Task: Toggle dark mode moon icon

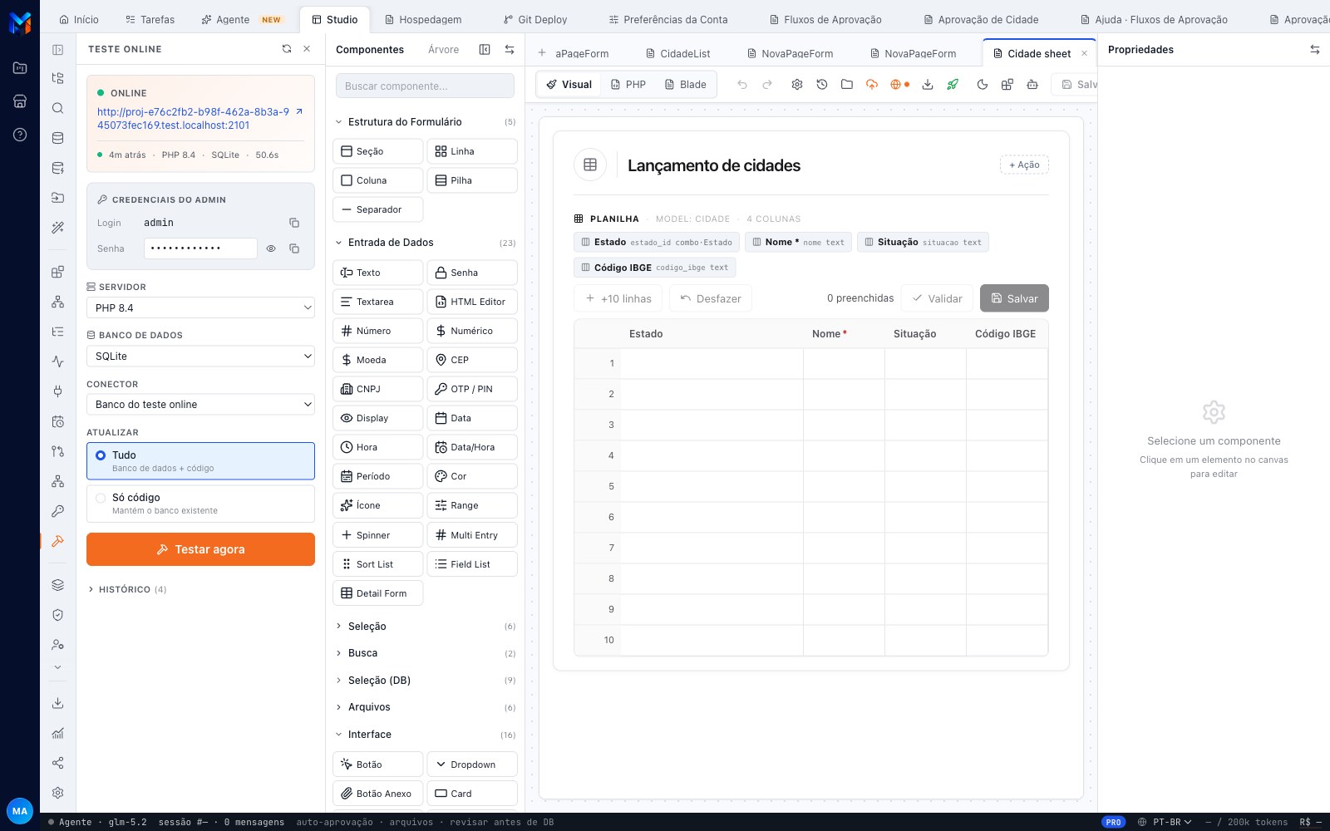Action: coord(983,85)
